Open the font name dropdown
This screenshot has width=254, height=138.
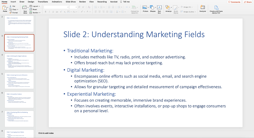point(68,7)
